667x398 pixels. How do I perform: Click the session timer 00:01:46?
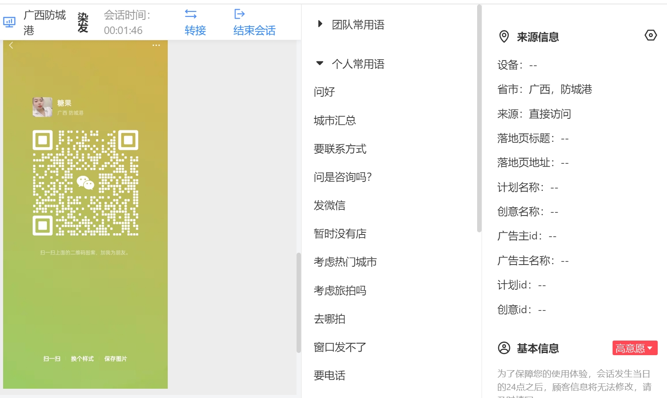click(123, 30)
